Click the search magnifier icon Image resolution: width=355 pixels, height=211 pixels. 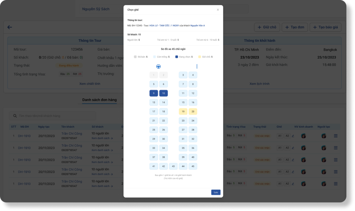click(x=15, y=116)
